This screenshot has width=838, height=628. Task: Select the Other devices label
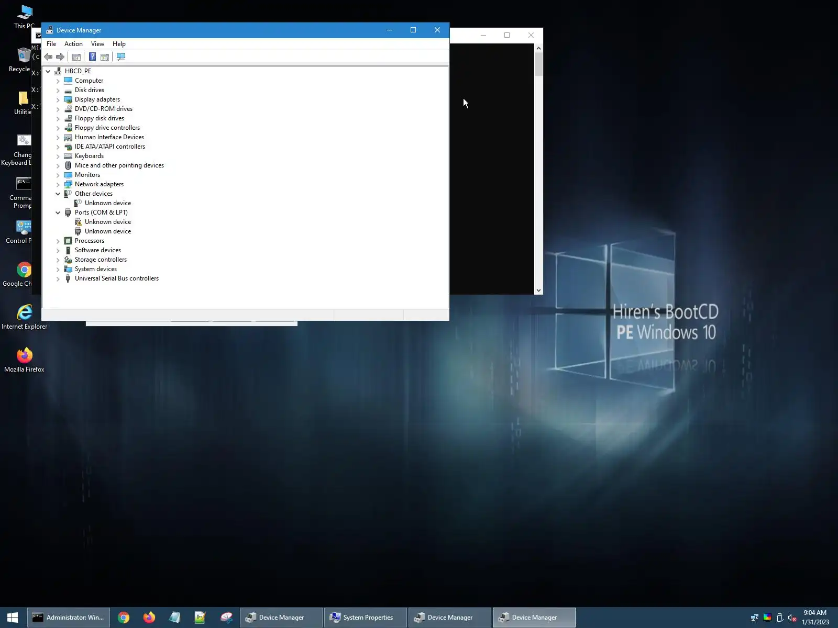point(94,194)
